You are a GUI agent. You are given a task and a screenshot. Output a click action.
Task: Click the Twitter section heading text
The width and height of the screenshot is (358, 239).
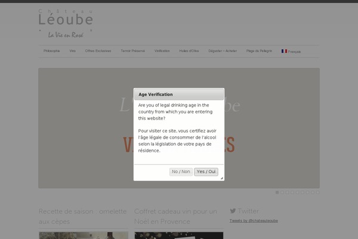click(248, 211)
